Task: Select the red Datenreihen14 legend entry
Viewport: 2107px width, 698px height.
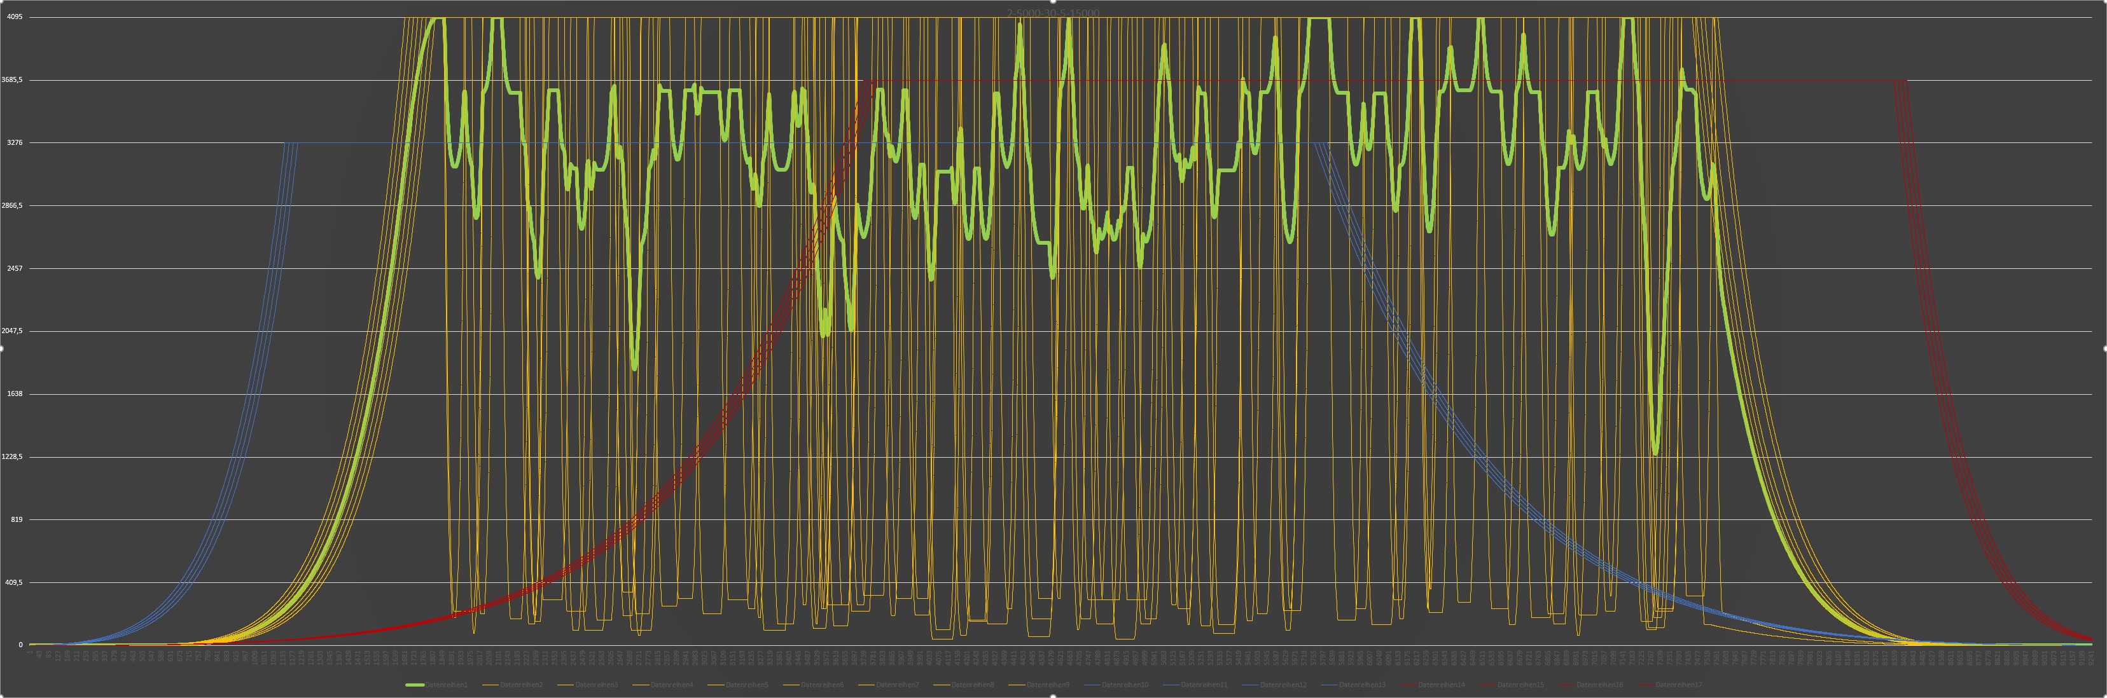Action: [x=1442, y=684]
